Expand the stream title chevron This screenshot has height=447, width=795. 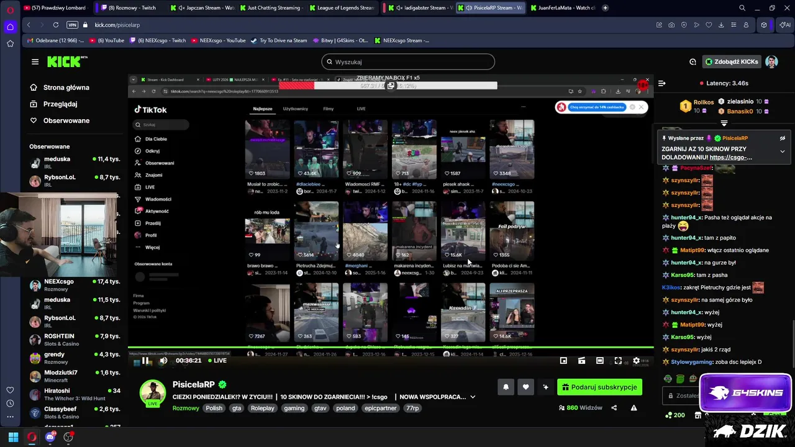[473, 397]
